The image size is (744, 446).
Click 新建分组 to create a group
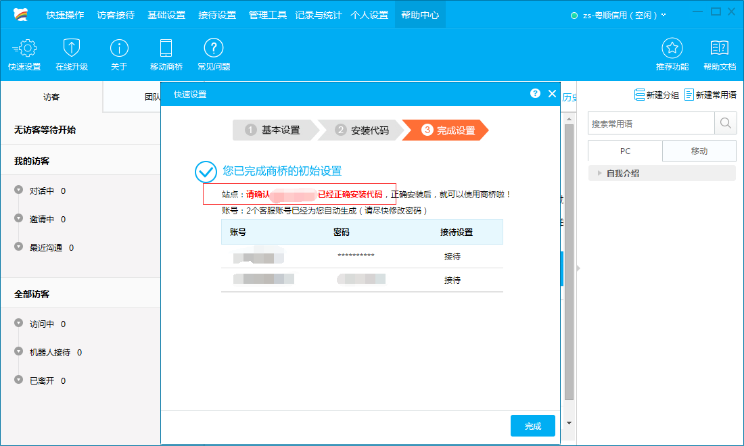(656, 95)
